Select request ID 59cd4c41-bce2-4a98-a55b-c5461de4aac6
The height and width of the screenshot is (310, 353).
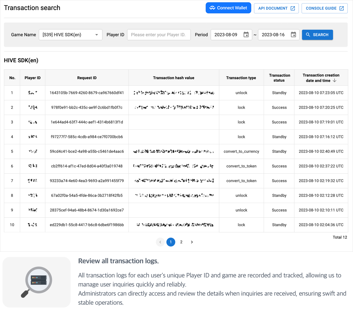click(x=87, y=151)
